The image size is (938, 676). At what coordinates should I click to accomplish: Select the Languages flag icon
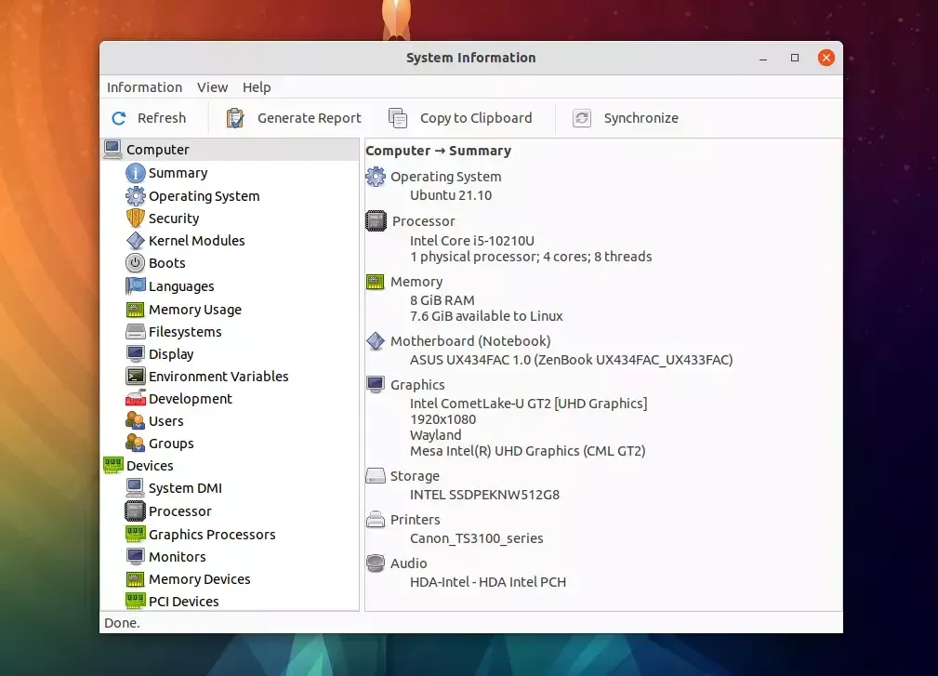point(136,285)
